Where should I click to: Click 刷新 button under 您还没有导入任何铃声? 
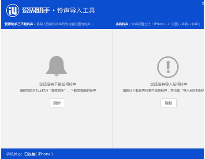coord(168,103)
